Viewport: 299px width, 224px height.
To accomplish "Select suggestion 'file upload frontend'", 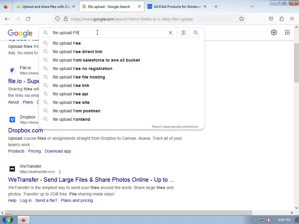I will 121,119.
